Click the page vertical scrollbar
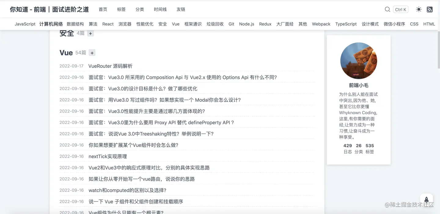440x214 pixels. [x=439, y=50]
